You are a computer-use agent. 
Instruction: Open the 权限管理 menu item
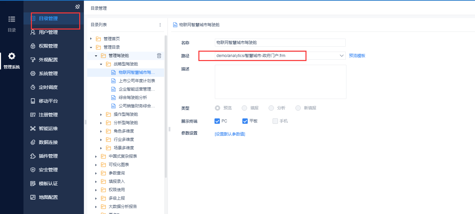(54, 46)
